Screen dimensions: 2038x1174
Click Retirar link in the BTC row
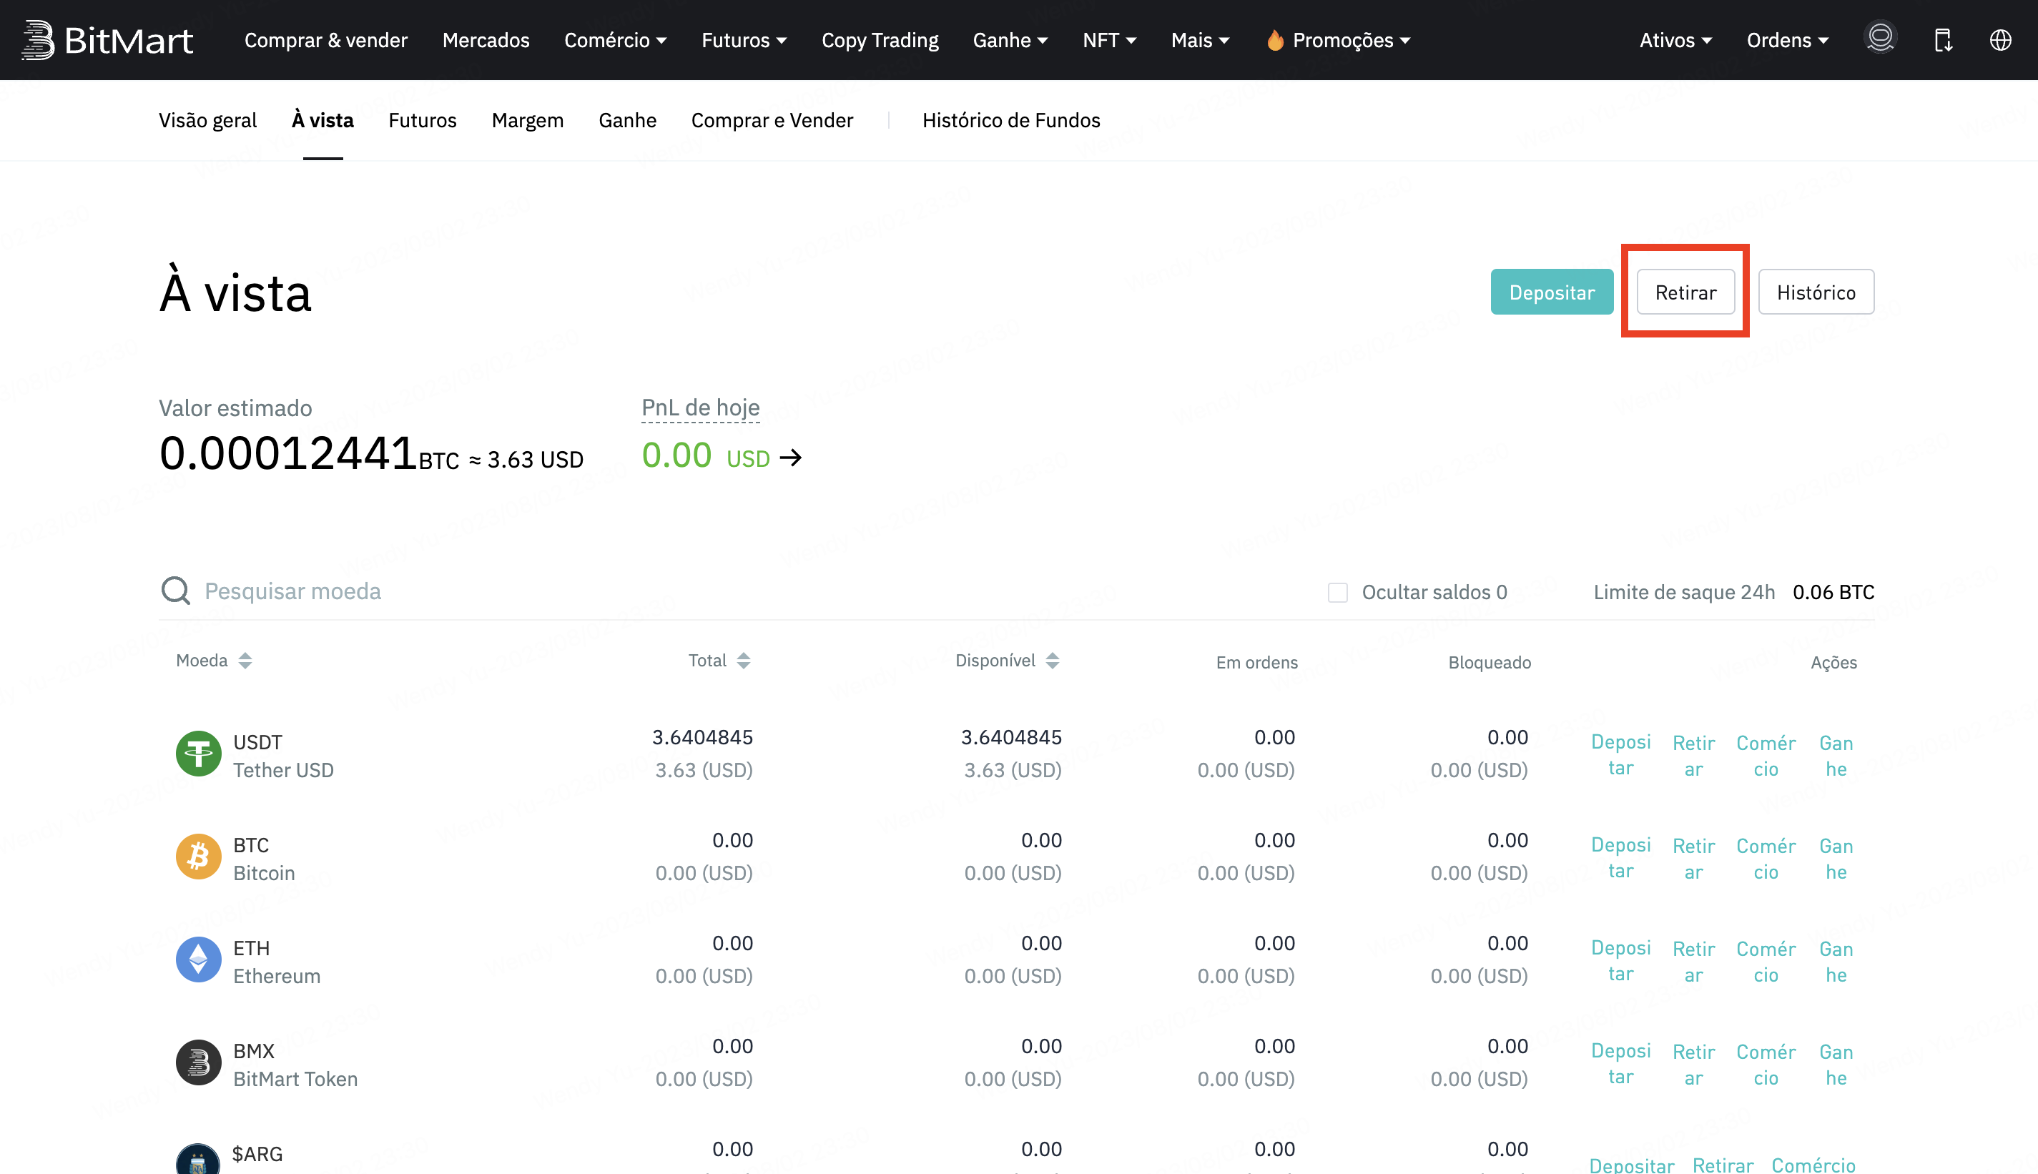pos(1693,858)
